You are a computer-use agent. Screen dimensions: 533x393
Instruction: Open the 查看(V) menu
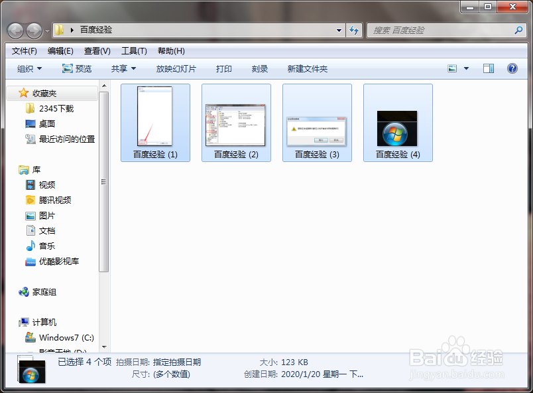tap(97, 51)
